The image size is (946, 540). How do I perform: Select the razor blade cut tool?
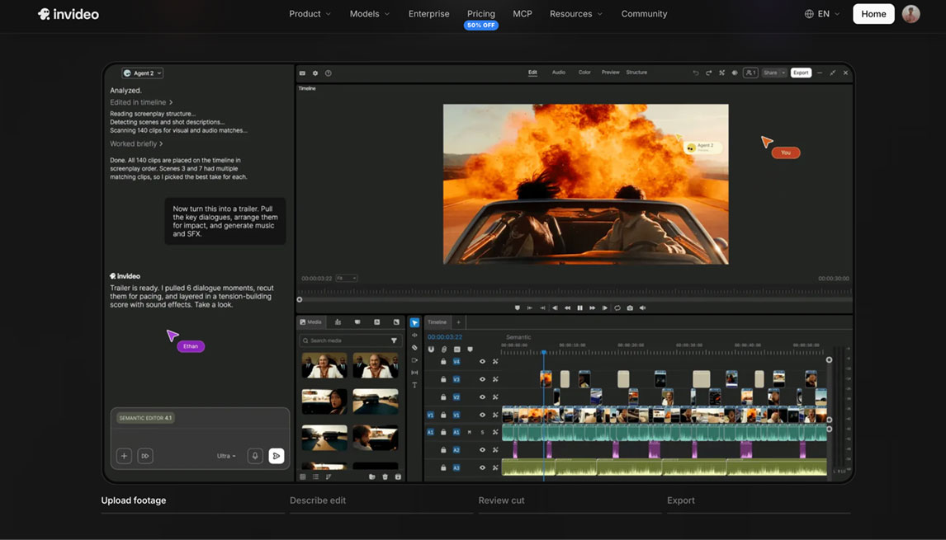414,348
